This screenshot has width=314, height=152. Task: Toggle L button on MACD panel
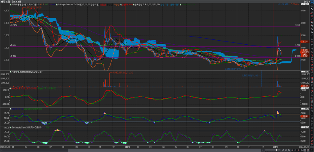coord(302,88)
